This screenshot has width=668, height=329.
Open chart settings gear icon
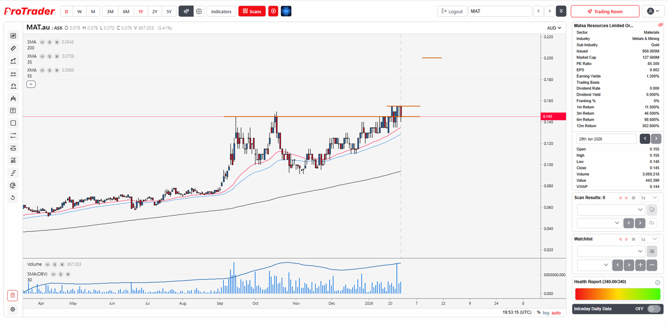click(13, 309)
